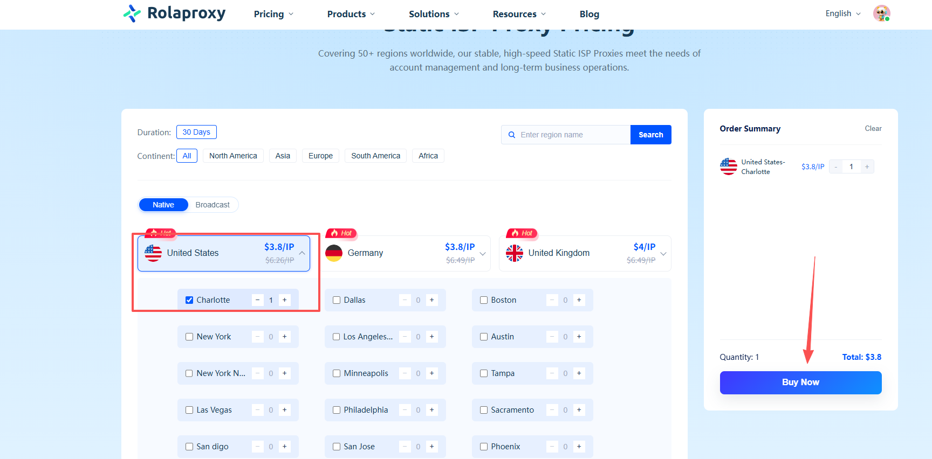Open the Products dropdown menu

(351, 14)
